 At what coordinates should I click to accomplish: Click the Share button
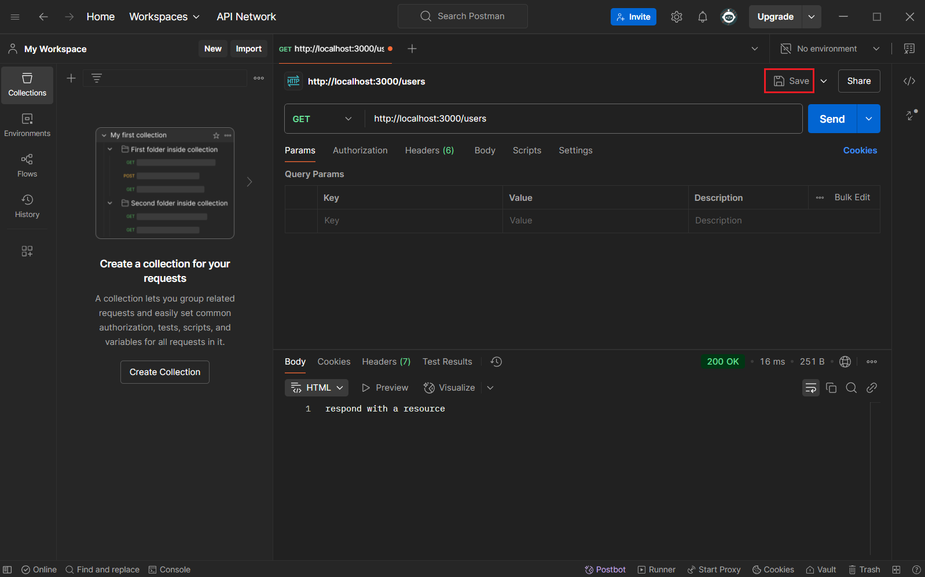pyautogui.click(x=859, y=81)
